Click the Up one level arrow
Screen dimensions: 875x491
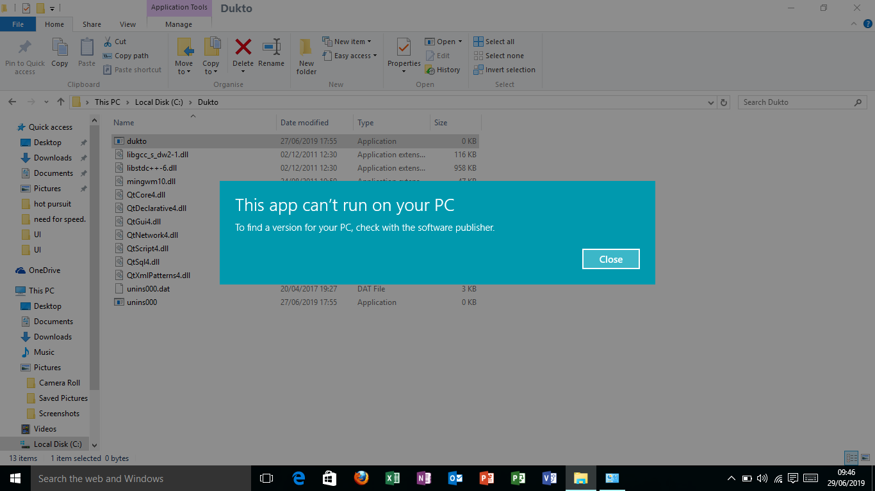tap(61, 102)
